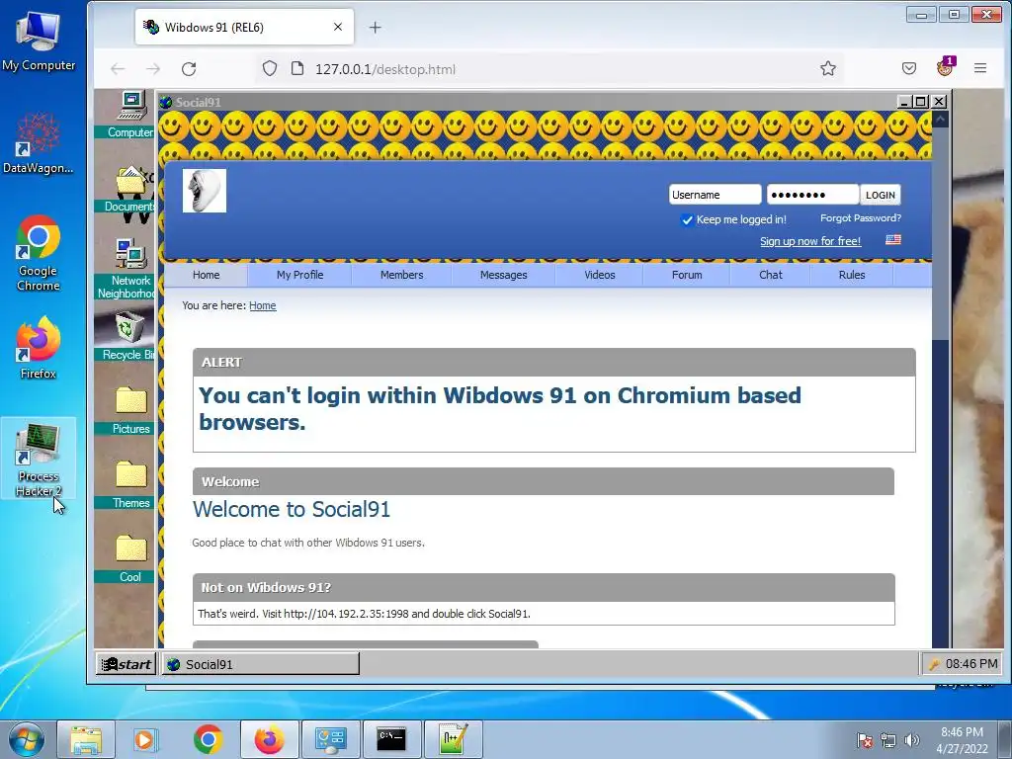1012x759 pixels.
Task: Open Documents folder in Wibdows 91
Action: (x=129, y=189)
